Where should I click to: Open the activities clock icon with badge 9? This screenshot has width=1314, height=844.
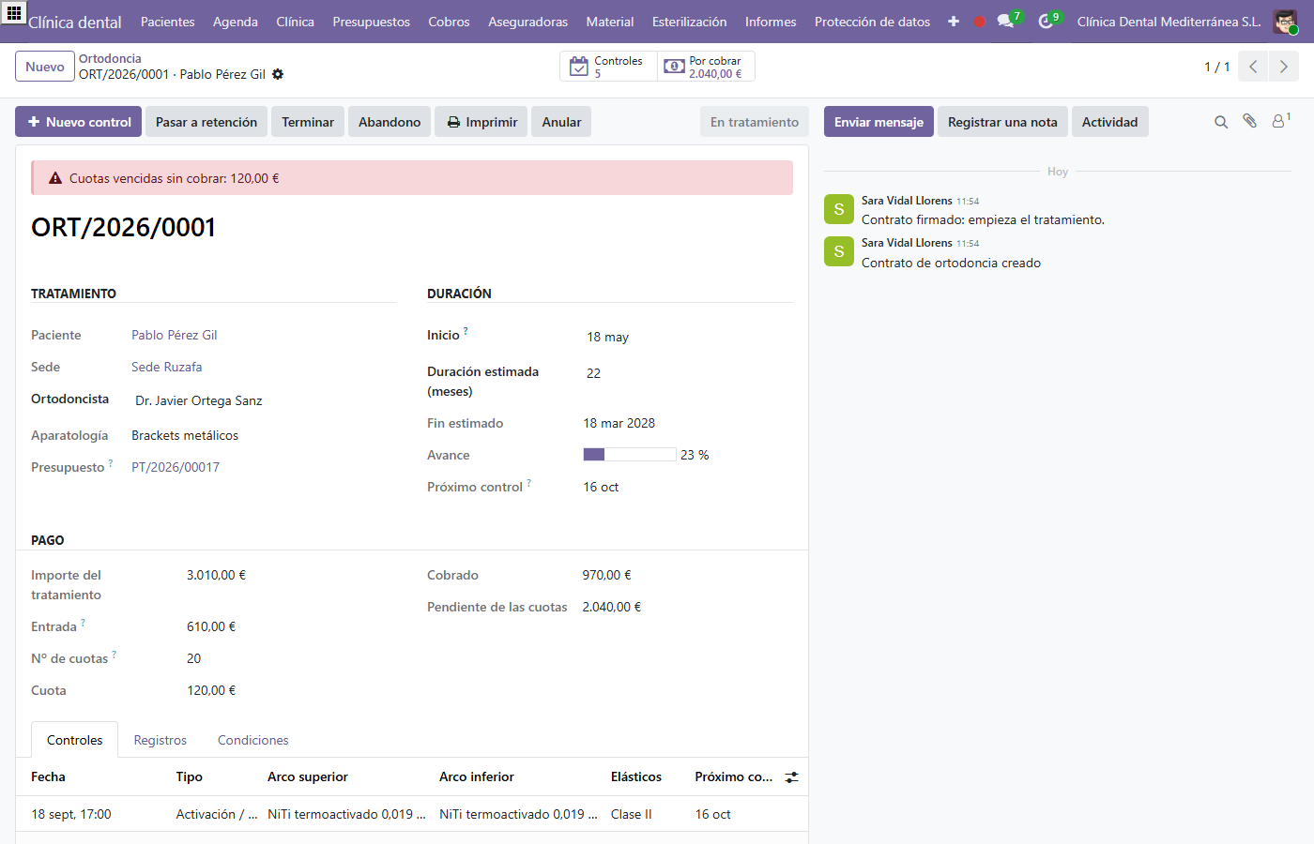tap(1047, 21)
